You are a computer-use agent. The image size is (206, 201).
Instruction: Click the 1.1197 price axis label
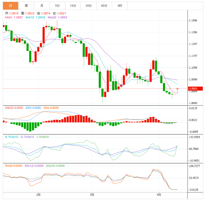point(193,56)
